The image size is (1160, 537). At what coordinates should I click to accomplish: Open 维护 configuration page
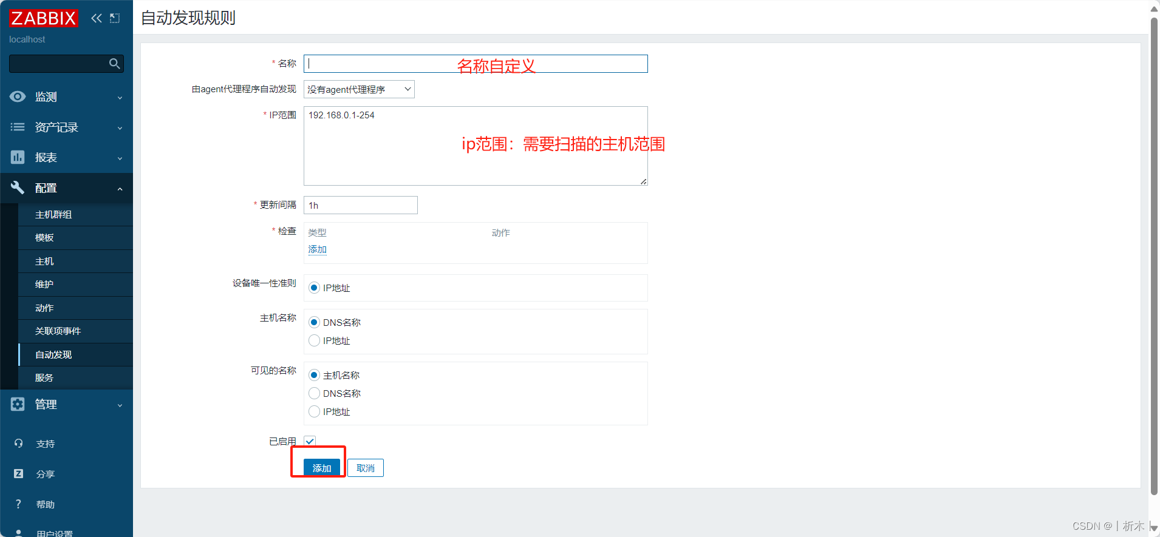tap(75, 285)
